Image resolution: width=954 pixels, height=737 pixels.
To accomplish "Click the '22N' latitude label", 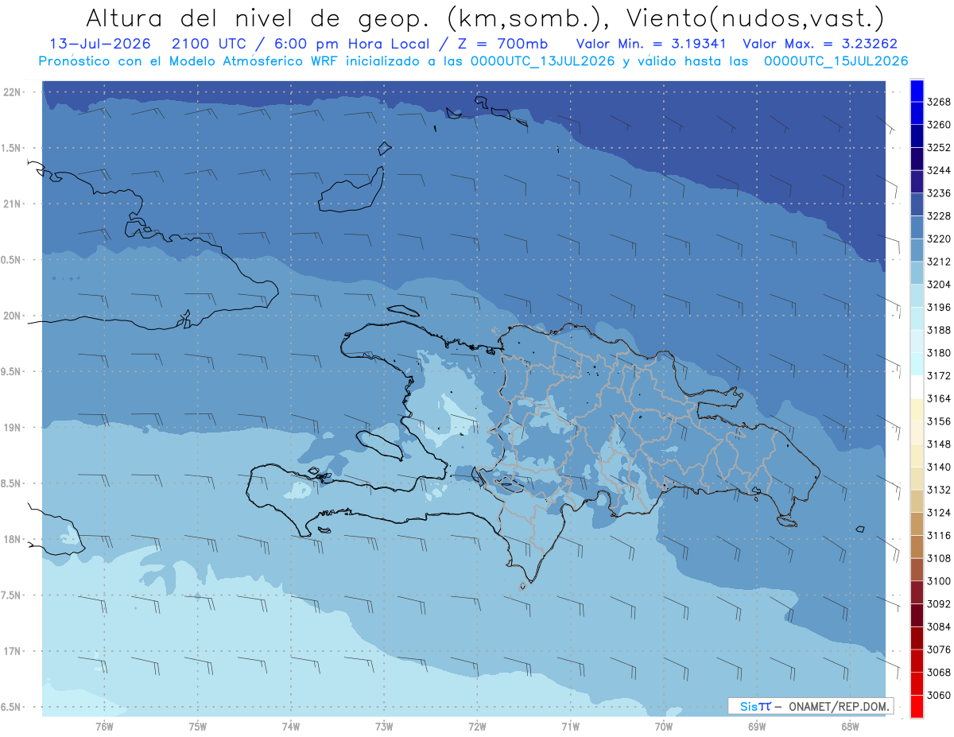I will coord(14,92).
